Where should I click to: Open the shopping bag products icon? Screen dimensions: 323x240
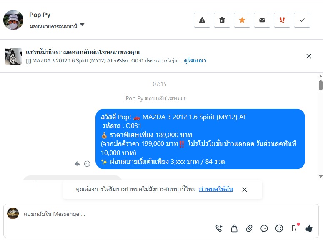pyautogui.click(x=234, y=228)
